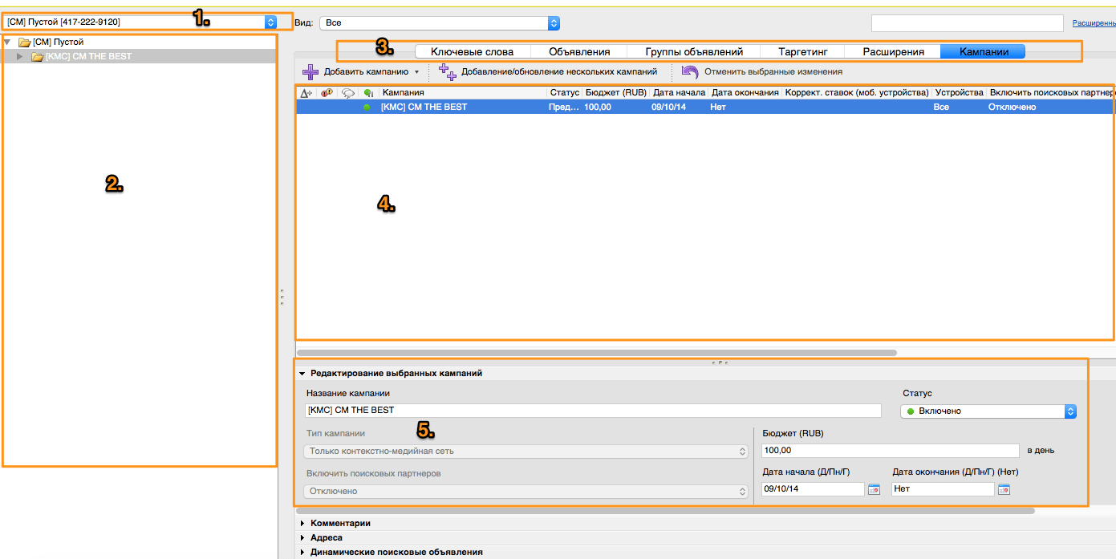
Task: Expand the [КМС] CM THE BEST tree node
Action: click(x=20, y=57)
